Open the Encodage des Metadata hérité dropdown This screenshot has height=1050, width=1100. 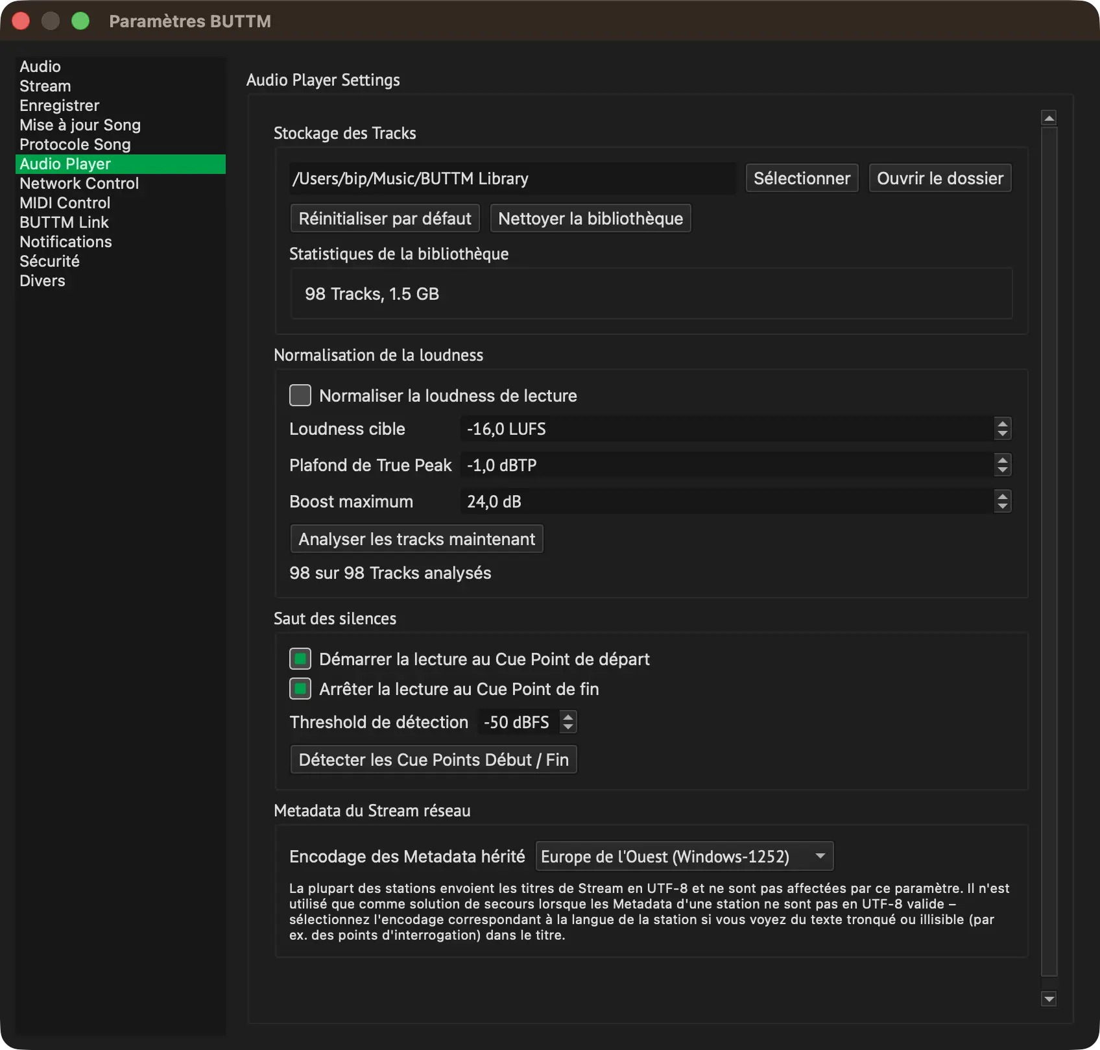coord(684,856)
